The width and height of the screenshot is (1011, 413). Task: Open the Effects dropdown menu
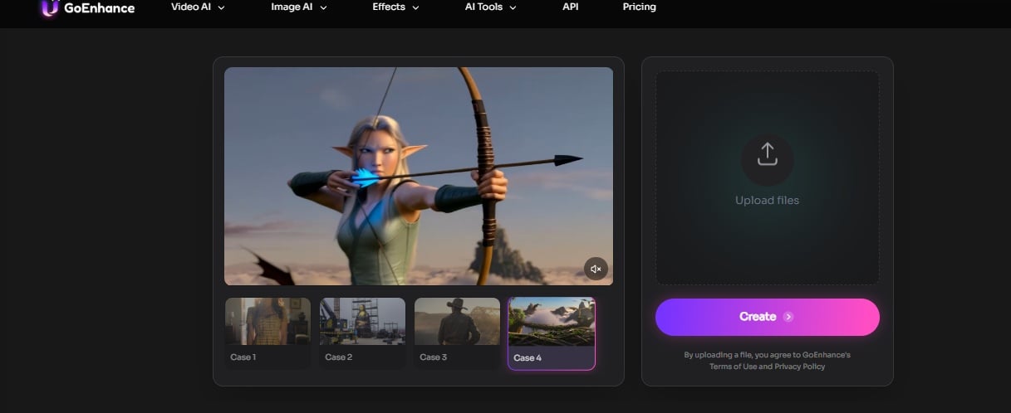point(395,7)
